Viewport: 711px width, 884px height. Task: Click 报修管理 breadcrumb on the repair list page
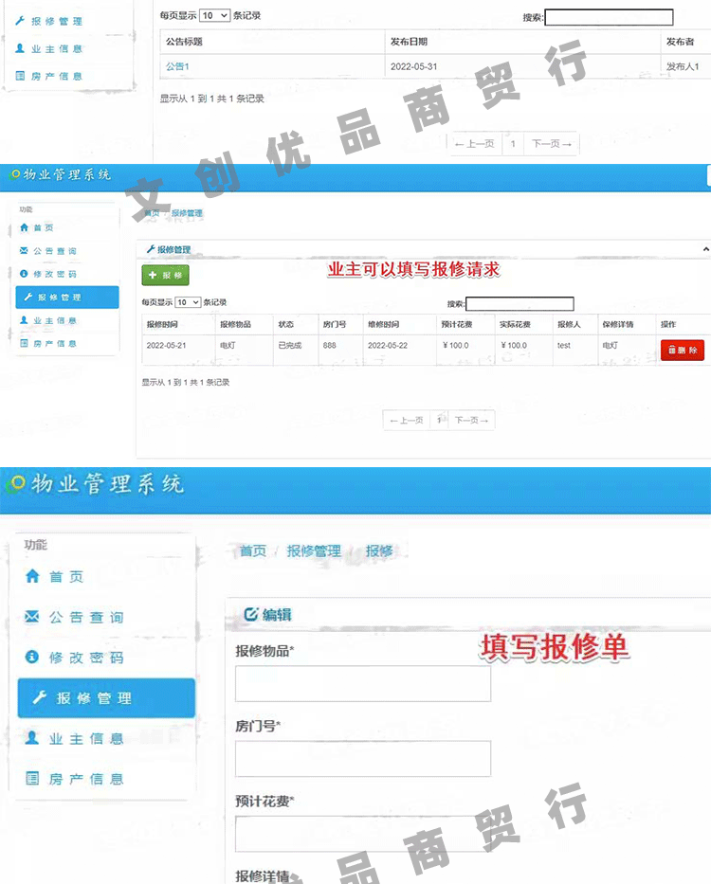[x=187, y=213]
